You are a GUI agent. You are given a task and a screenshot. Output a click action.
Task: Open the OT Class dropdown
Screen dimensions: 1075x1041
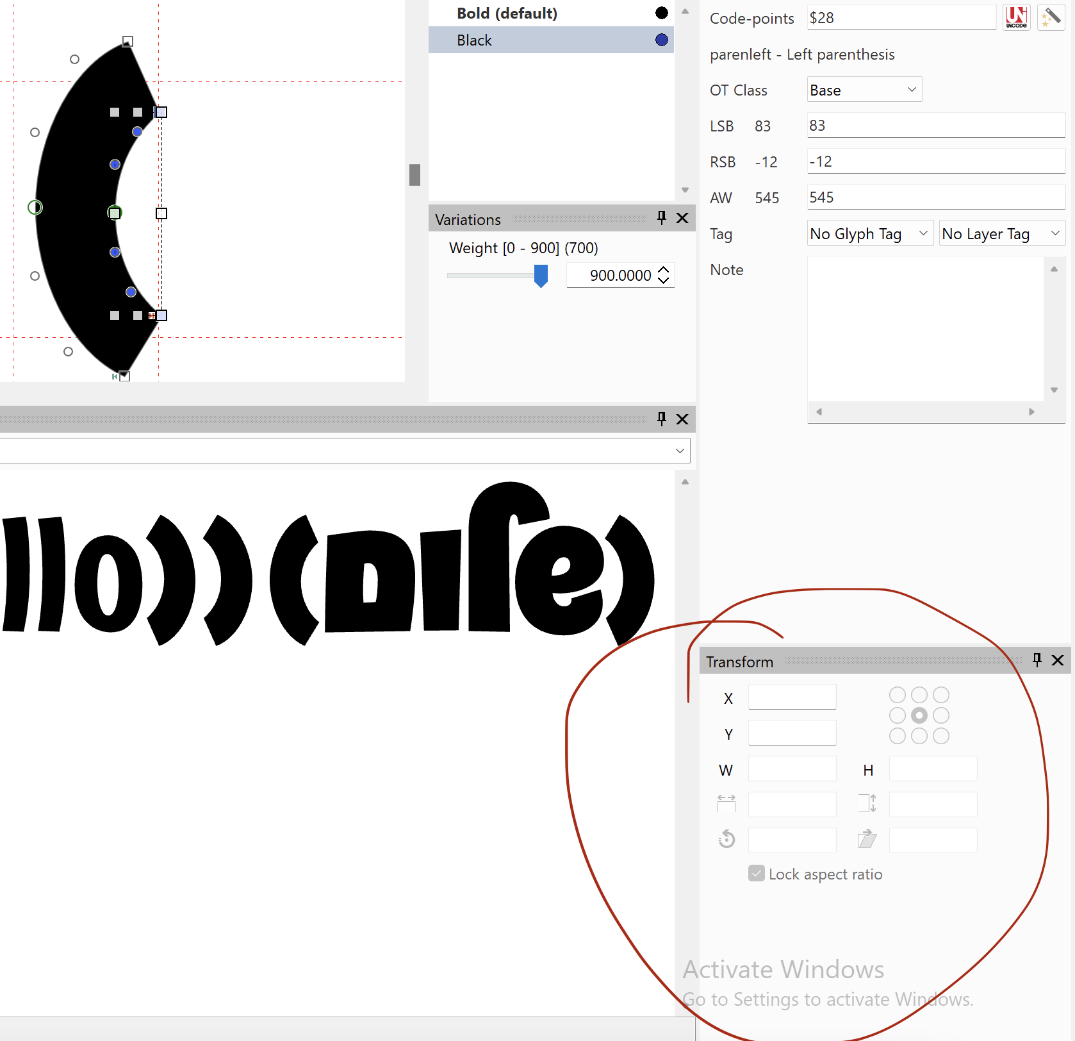pyautogui.click(x=864, y=90)
